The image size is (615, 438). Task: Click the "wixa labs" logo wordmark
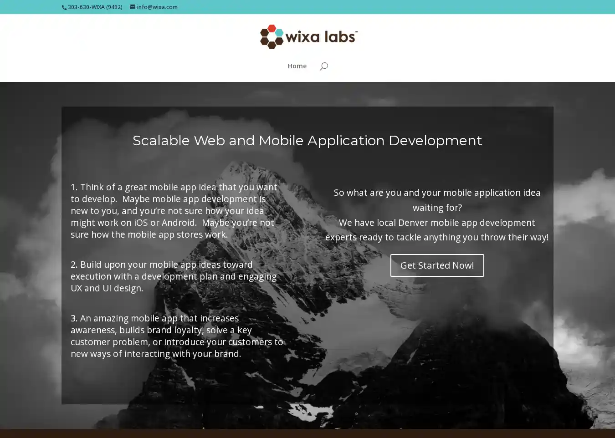click(320, 37)
